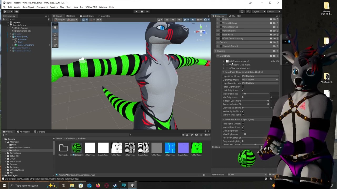Toggle Pixel lights checkbox
The height and width of the screenshot is (189, 337).
tap(243, 124)
